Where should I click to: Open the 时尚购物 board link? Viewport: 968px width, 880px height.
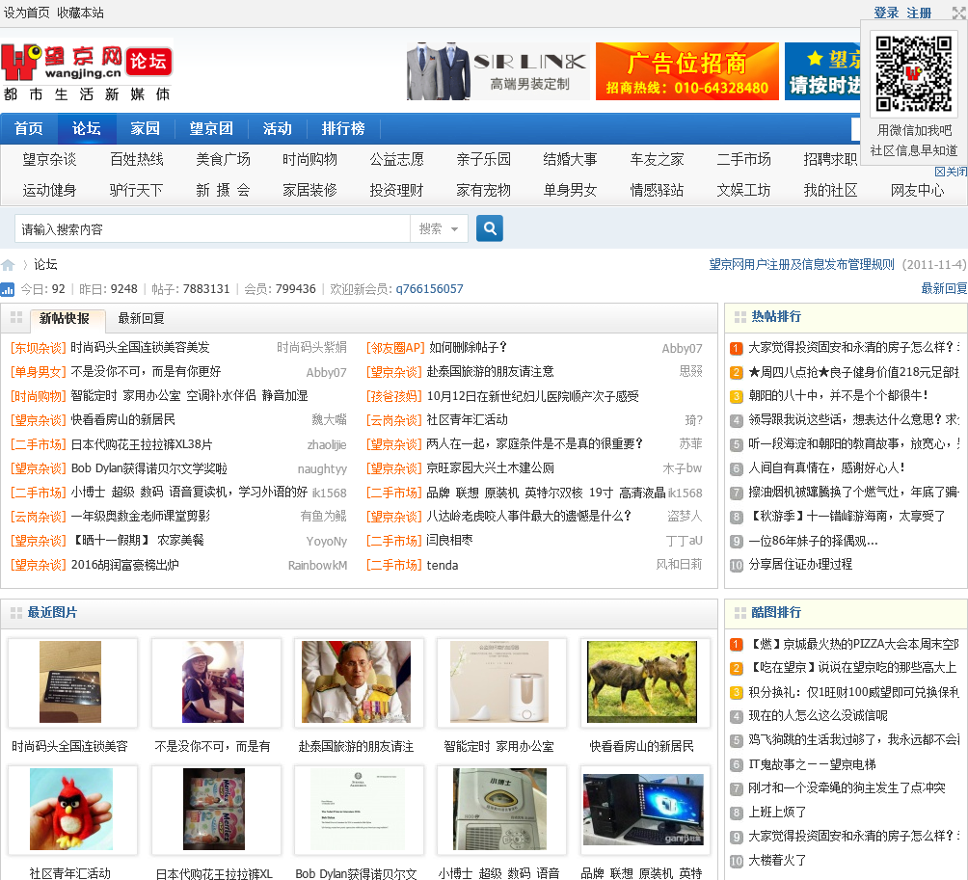(309, 159)
